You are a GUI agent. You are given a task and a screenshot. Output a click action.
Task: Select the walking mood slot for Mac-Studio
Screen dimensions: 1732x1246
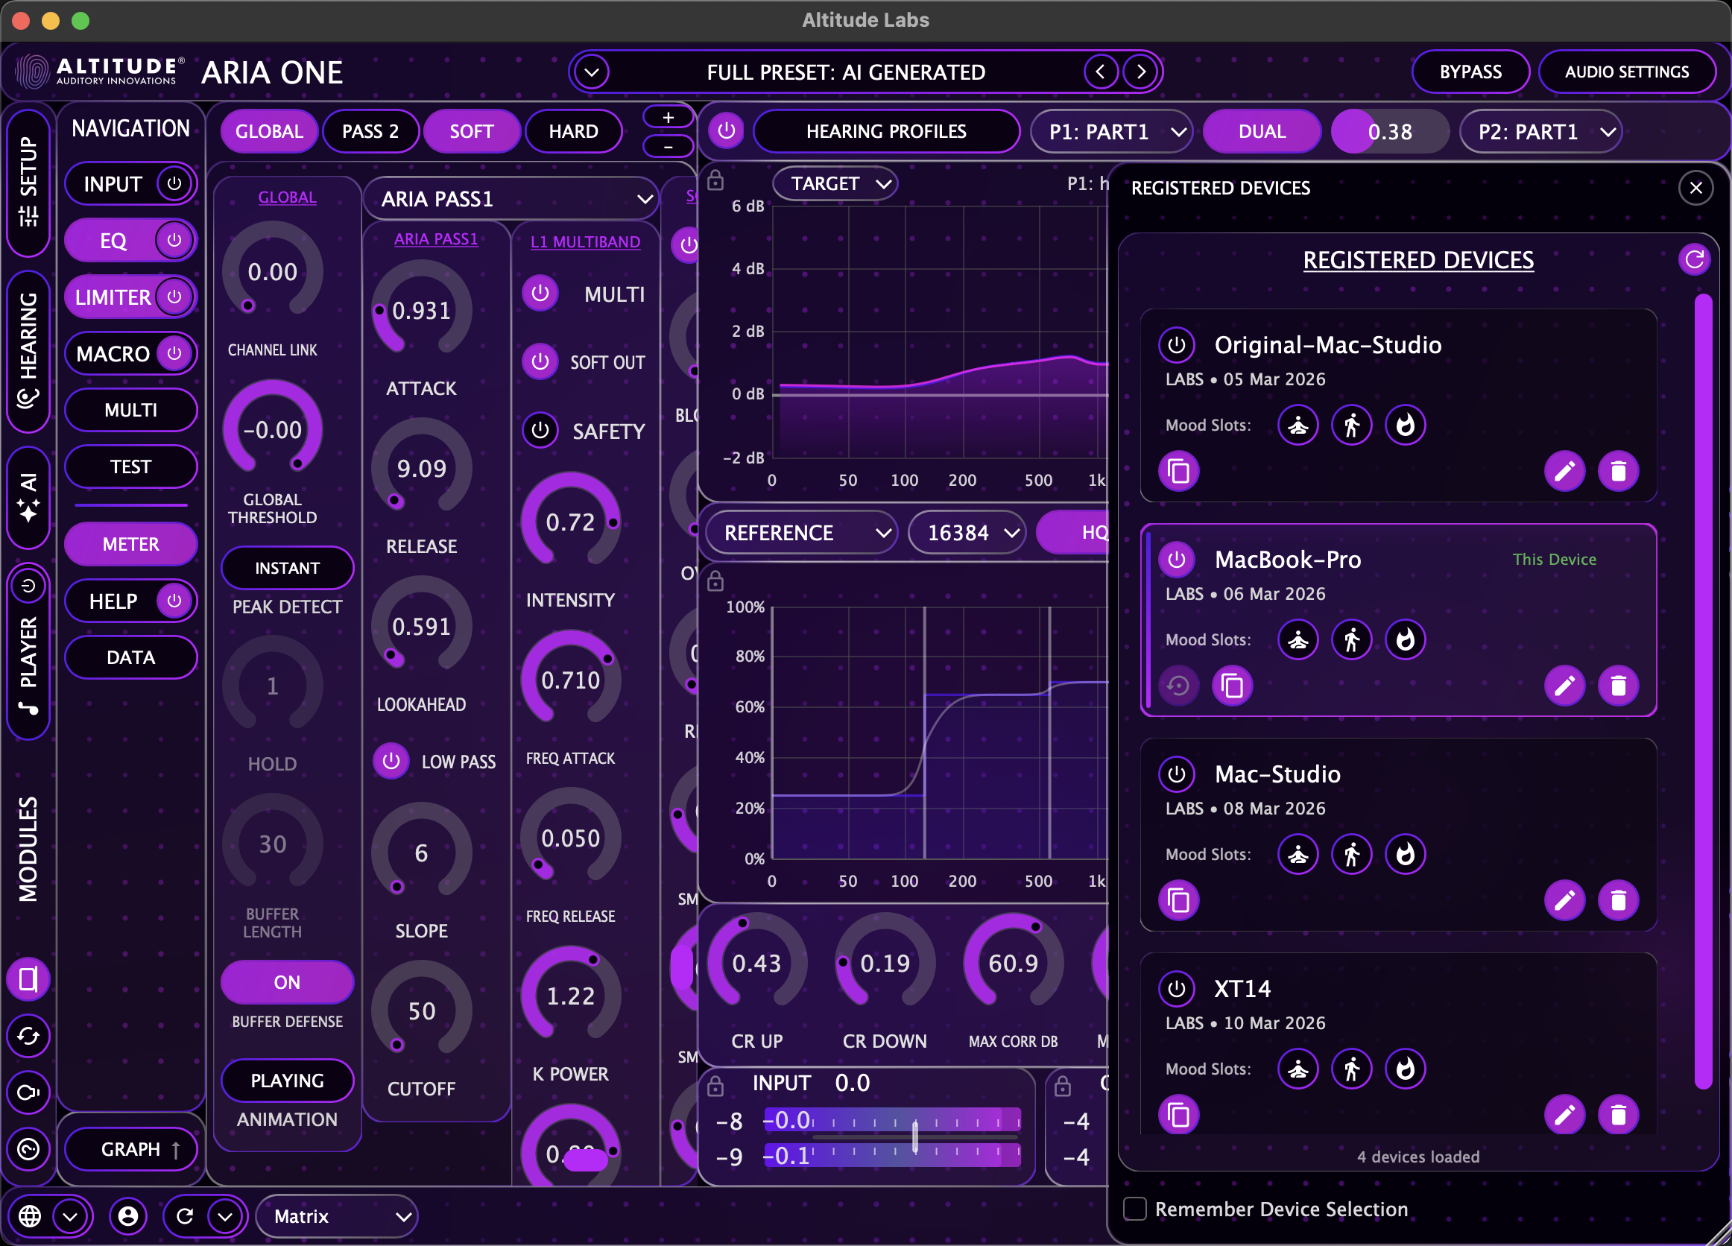[1352, 854]
